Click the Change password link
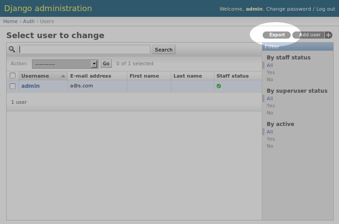339x224 pixels. click(288, 9)
